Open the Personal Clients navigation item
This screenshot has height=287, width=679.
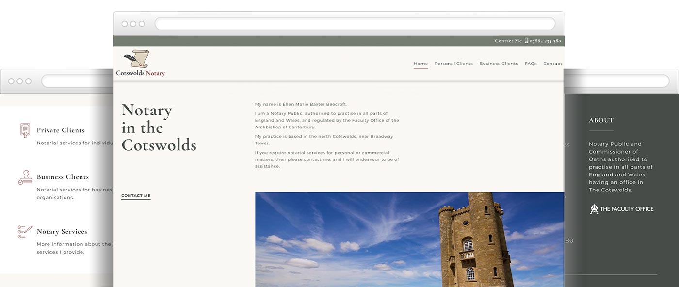point(453,63)
